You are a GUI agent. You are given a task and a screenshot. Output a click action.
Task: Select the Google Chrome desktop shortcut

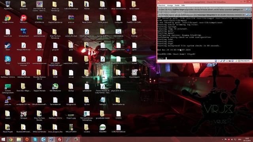[x=8, y=19]
